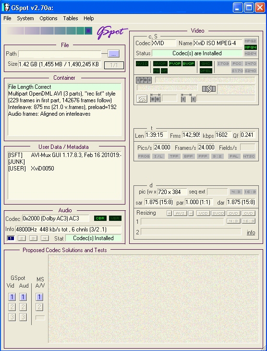Screen dimensions: 267x351
Task: Click the lit PVOP indicator
Action: point(175,64)
